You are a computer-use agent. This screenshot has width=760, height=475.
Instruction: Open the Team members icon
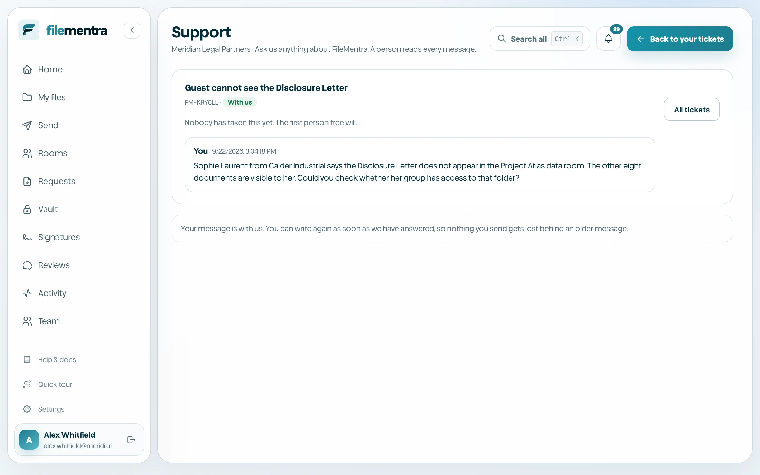27,321
